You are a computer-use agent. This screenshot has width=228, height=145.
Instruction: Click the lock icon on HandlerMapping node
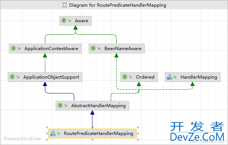click(175, 77)
